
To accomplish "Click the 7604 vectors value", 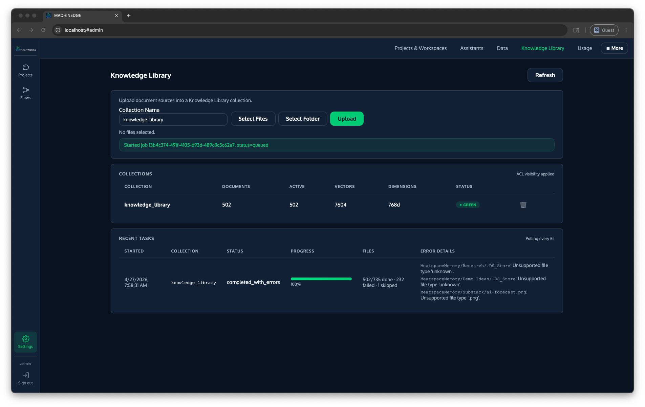I will 340,205.
